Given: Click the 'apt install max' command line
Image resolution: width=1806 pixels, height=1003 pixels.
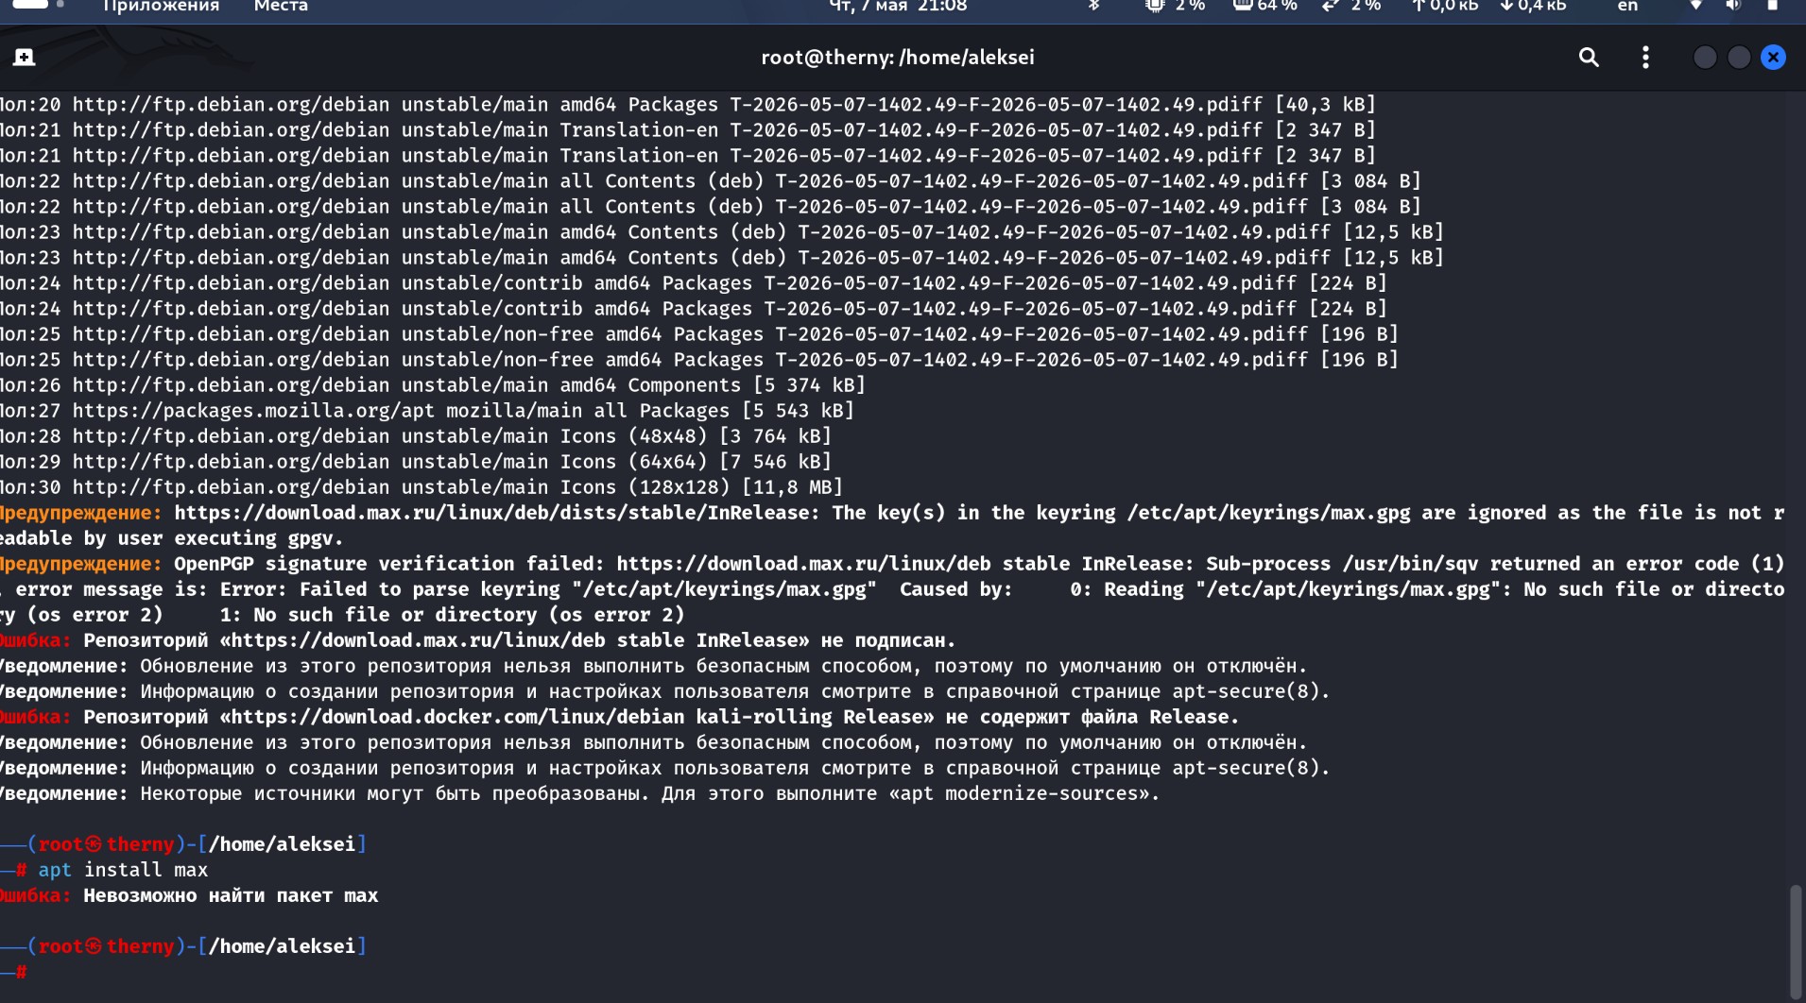Looking at the screenshot, I should [123, 870].
